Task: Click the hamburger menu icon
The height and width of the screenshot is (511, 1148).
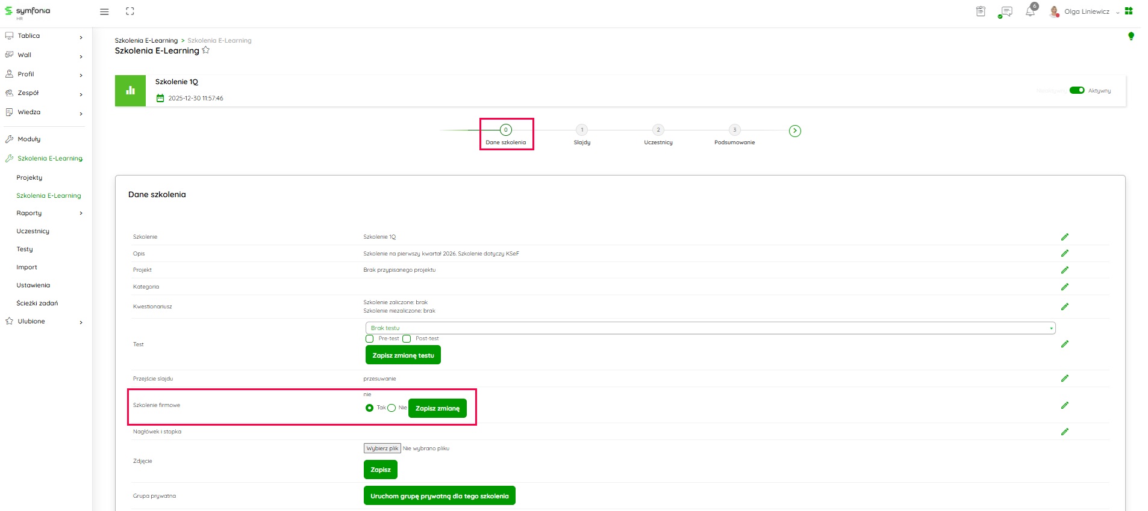Action: click(104, 11)
